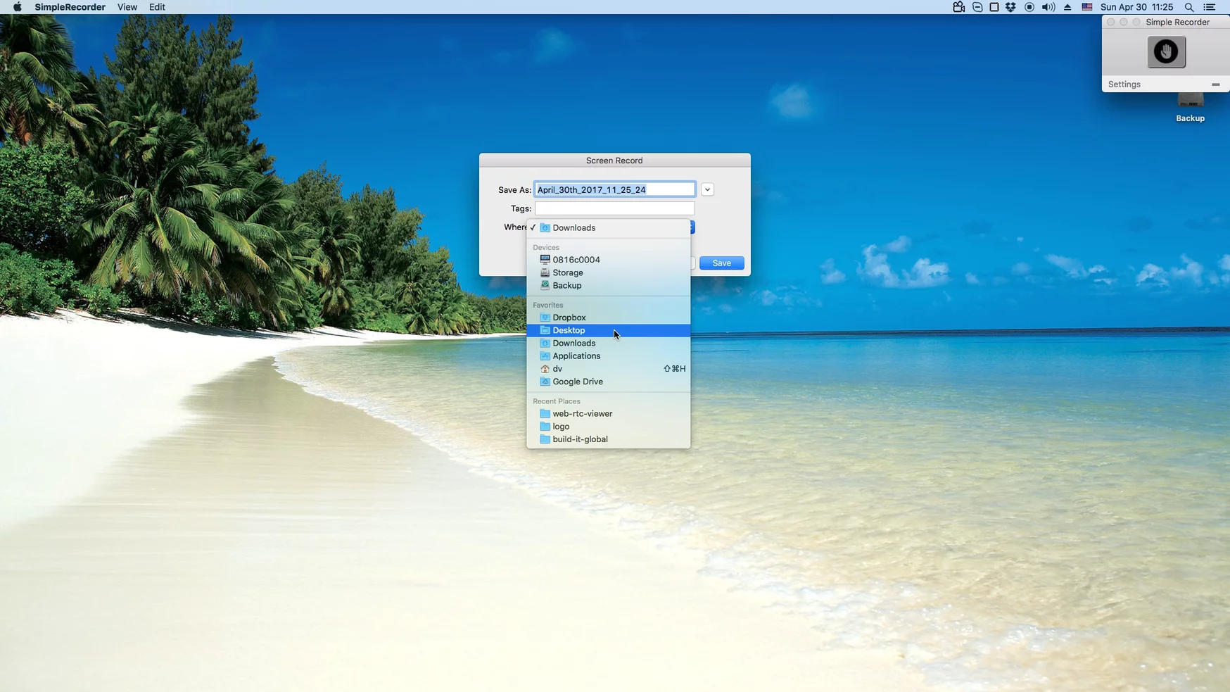
Task: Click into the Tags field
Action: click(x=614, y=208)
